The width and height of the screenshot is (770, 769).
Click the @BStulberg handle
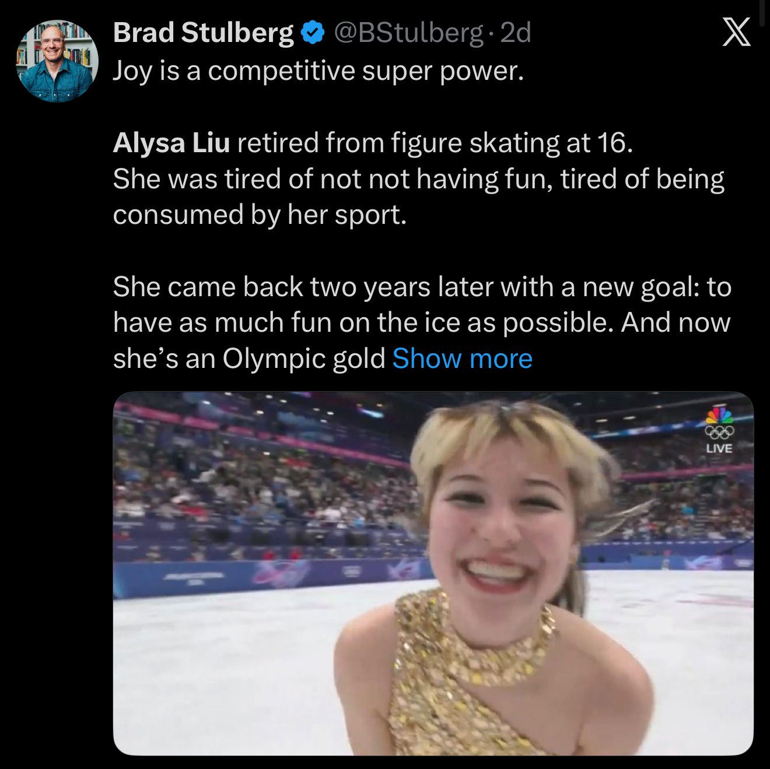point(408,33)
